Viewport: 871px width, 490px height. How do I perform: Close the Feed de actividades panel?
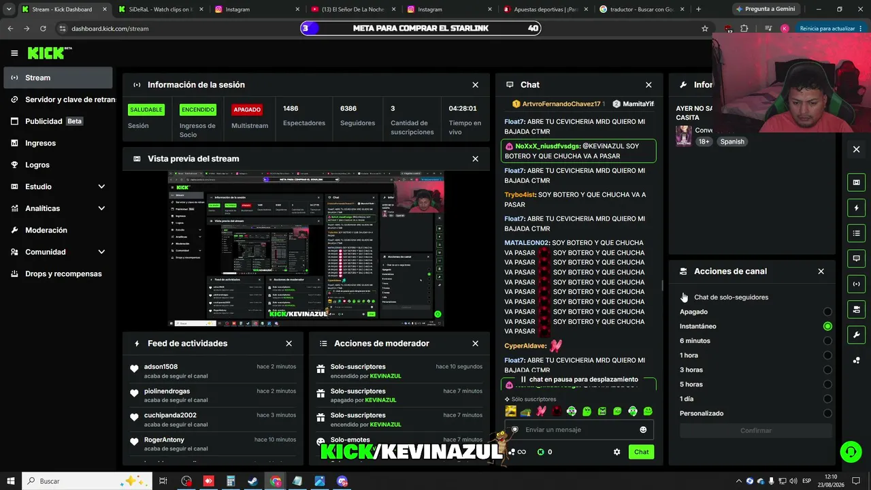click(289, 344)
